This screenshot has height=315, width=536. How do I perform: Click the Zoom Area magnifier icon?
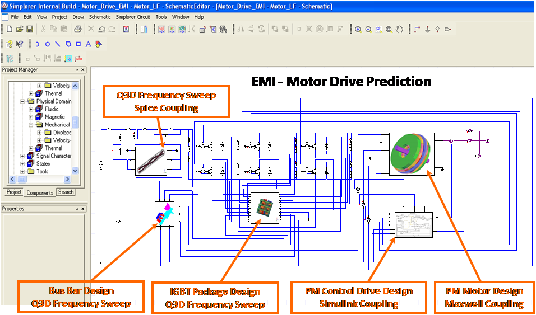[379, 29]
